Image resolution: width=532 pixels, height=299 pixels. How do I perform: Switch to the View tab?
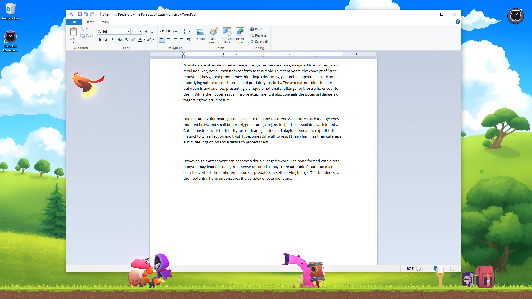[105, 22]
